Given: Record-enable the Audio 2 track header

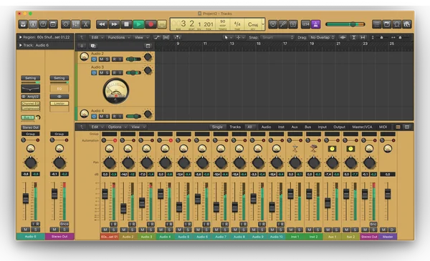Looking at the screenshot, I should (115, 59).
